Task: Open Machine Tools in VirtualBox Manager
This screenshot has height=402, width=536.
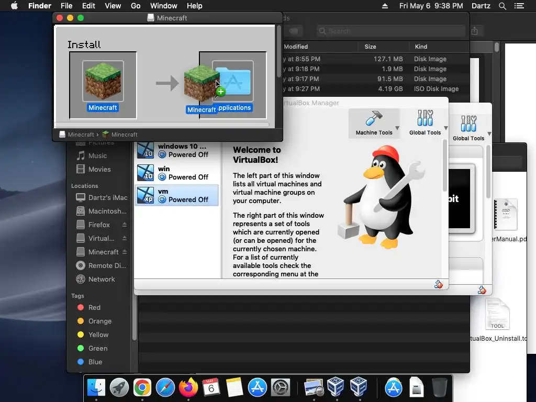Action: tap(374, 123)
